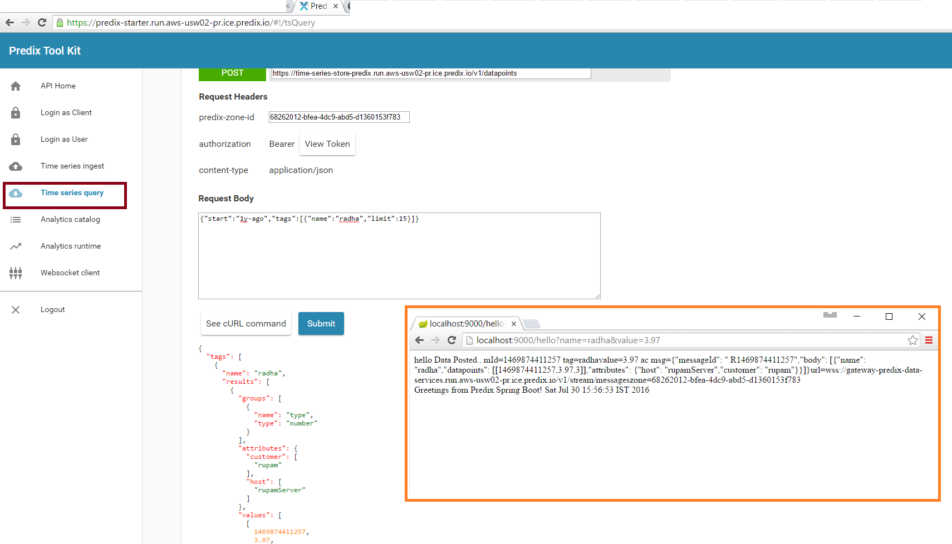Click the localhost window address bar

pos(690,340)
